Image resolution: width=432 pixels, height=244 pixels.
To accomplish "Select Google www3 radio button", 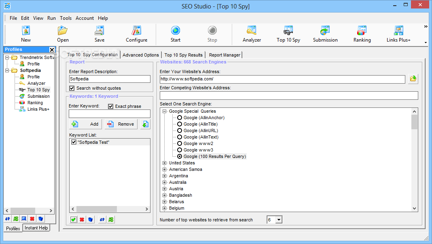I will [180, 150].
